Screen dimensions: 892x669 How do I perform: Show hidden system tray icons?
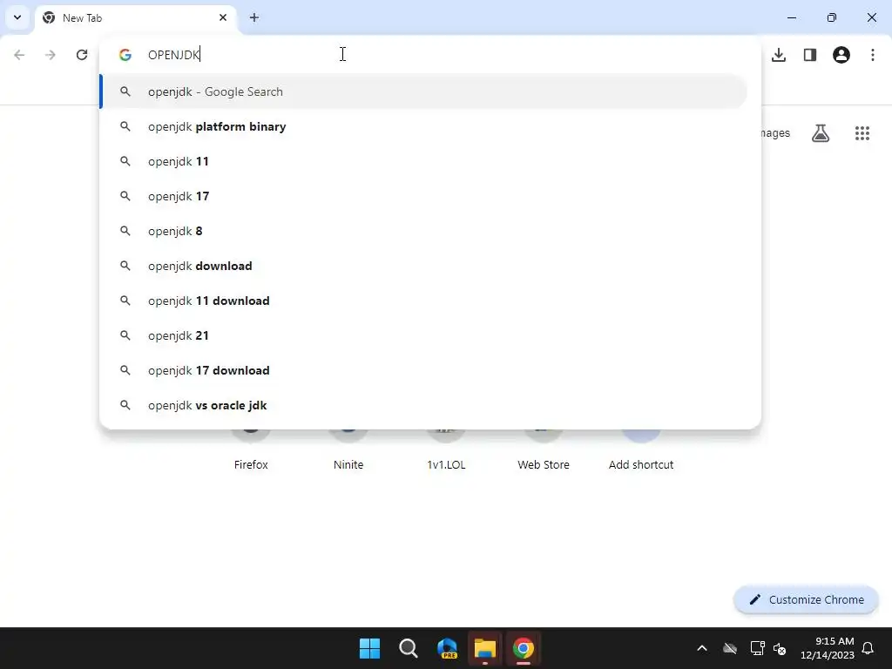pos(702,648)
